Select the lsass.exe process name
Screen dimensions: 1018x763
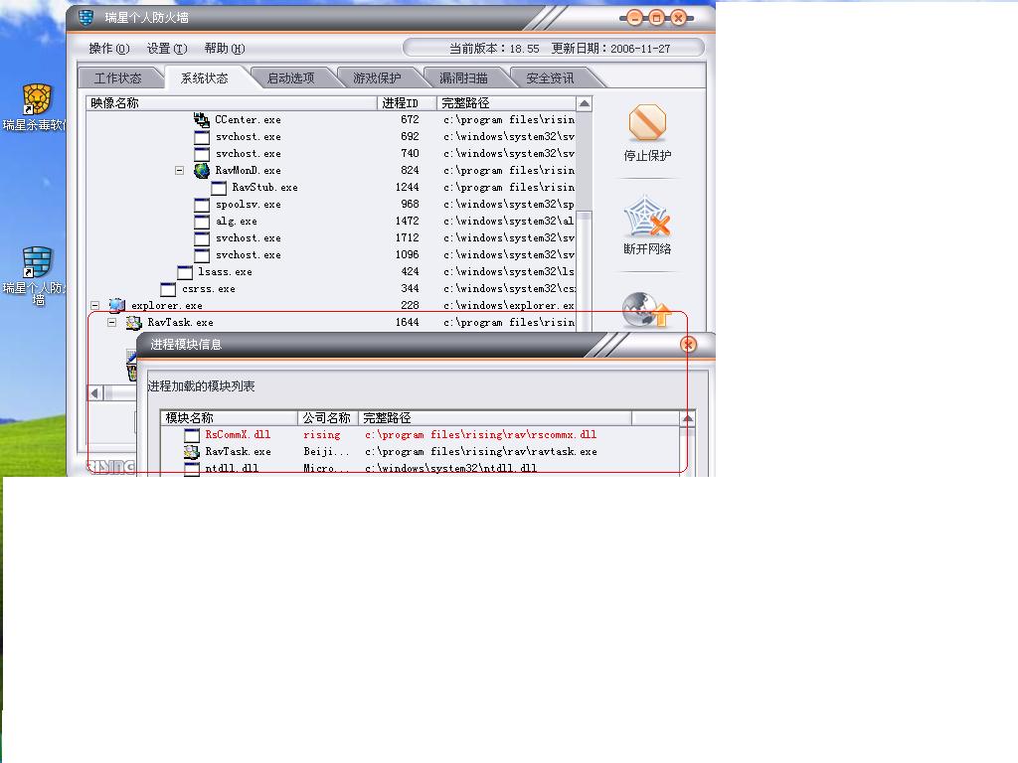tap(225, 272)
